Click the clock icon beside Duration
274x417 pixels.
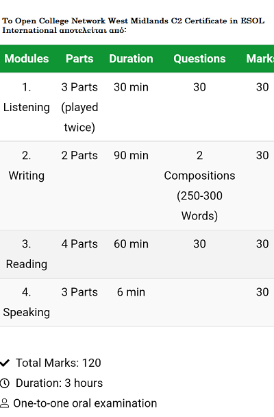(5, 383)
